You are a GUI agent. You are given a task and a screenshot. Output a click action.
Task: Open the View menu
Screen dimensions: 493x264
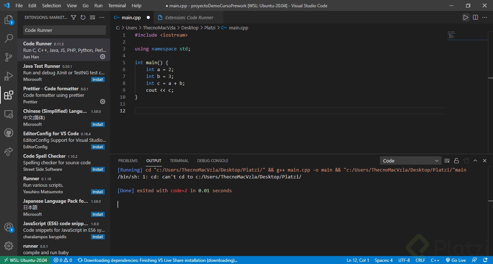tap(72, 5)
